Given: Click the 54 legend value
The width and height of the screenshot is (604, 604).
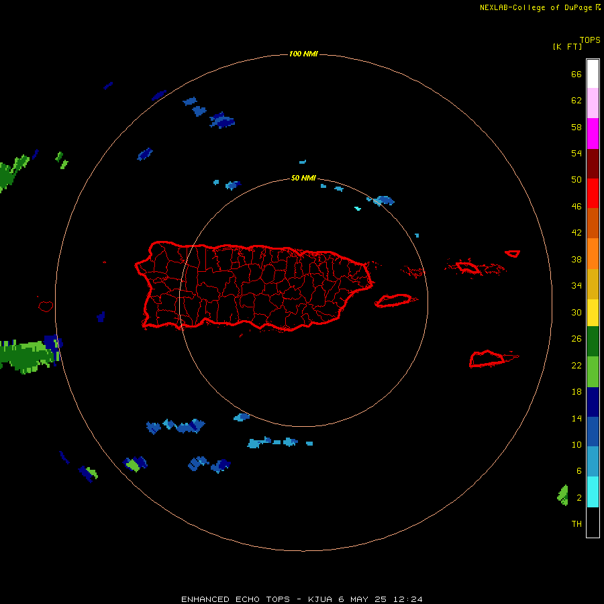Looking at the screenshot, I should [x=576, y=153].
